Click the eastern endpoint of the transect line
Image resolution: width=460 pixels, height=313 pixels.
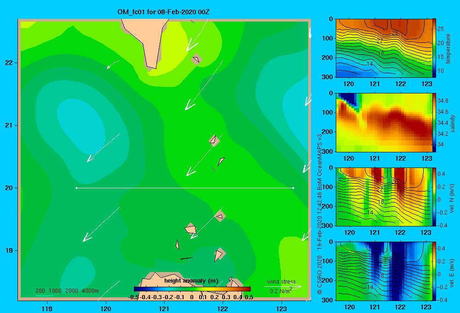pyautogui.click(x=293, y=188)
